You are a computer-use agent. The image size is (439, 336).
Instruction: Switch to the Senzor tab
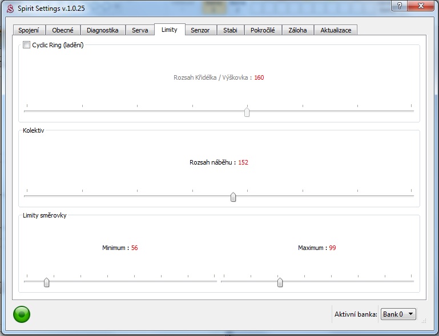pos(200,30)
